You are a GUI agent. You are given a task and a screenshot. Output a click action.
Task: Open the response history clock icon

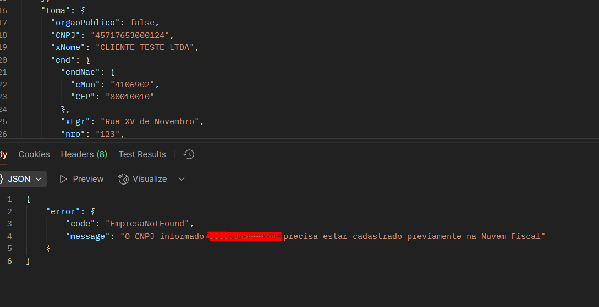click(189, 154)
